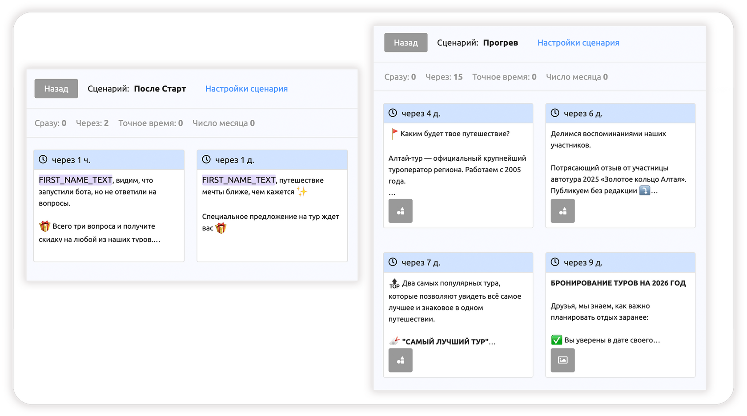Toggle 'Сразу: 0' filter in Прогрев scenario
The image size is (747, 416).
[400, 76]
